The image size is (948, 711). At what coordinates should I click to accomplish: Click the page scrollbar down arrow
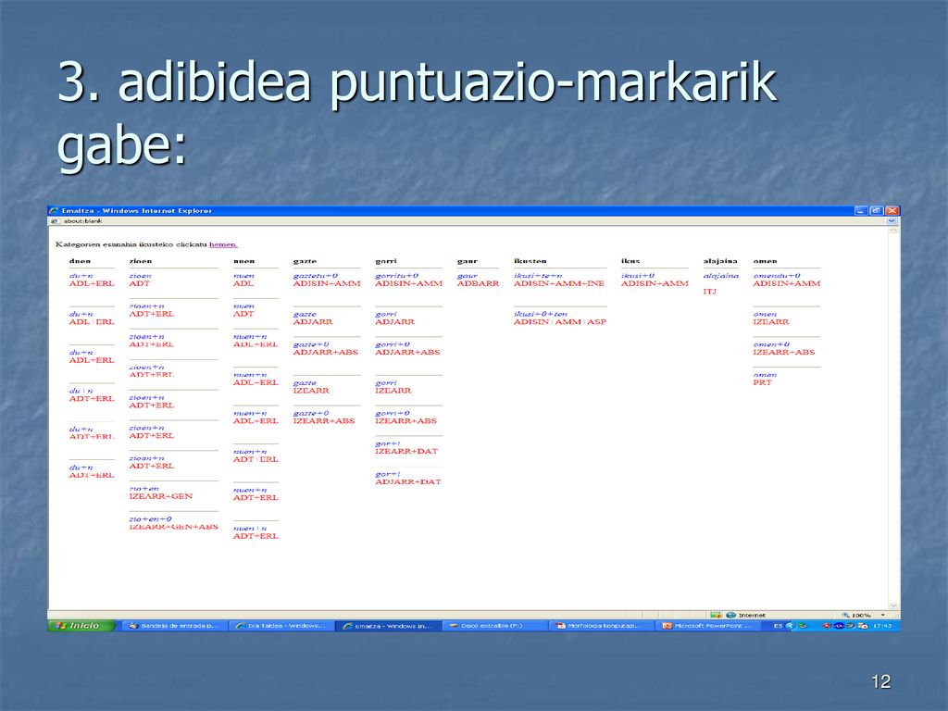893,605
